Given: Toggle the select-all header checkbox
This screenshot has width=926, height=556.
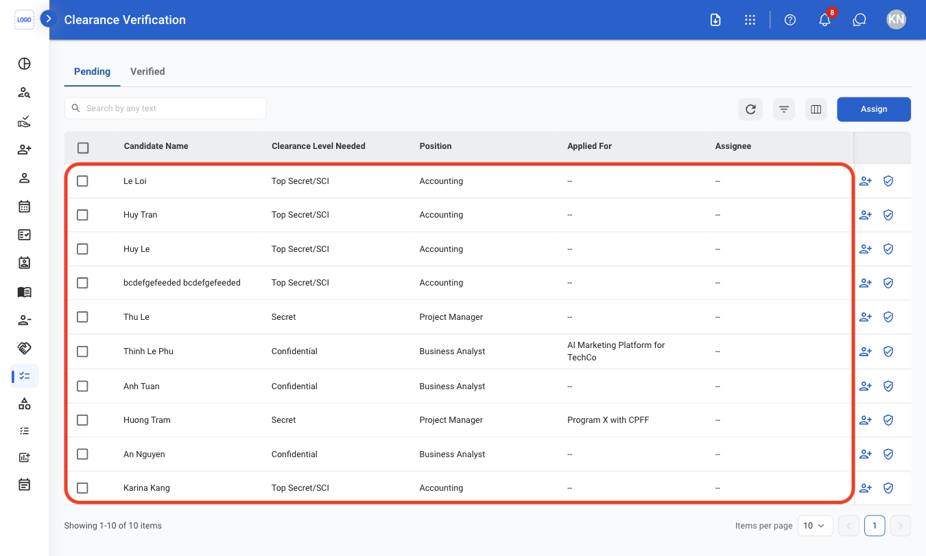Looking at the screenshot, I should (x=83, y=148).
